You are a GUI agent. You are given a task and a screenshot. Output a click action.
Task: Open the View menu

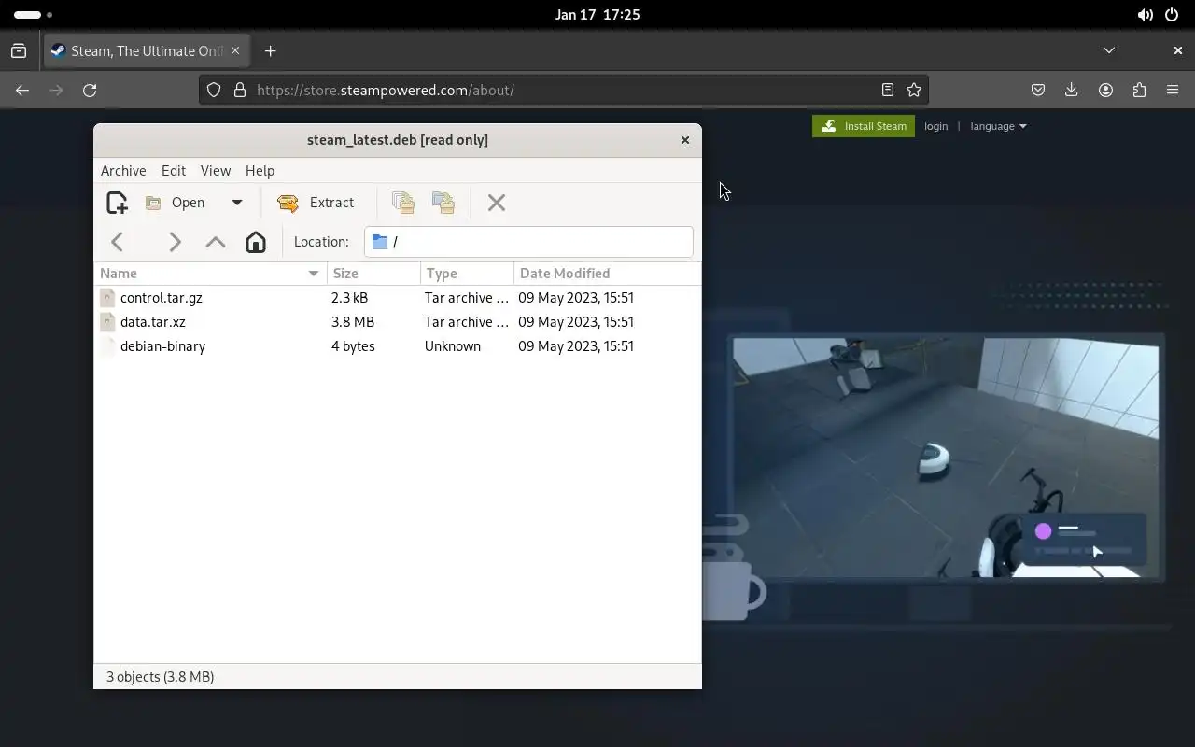point(216,171)
